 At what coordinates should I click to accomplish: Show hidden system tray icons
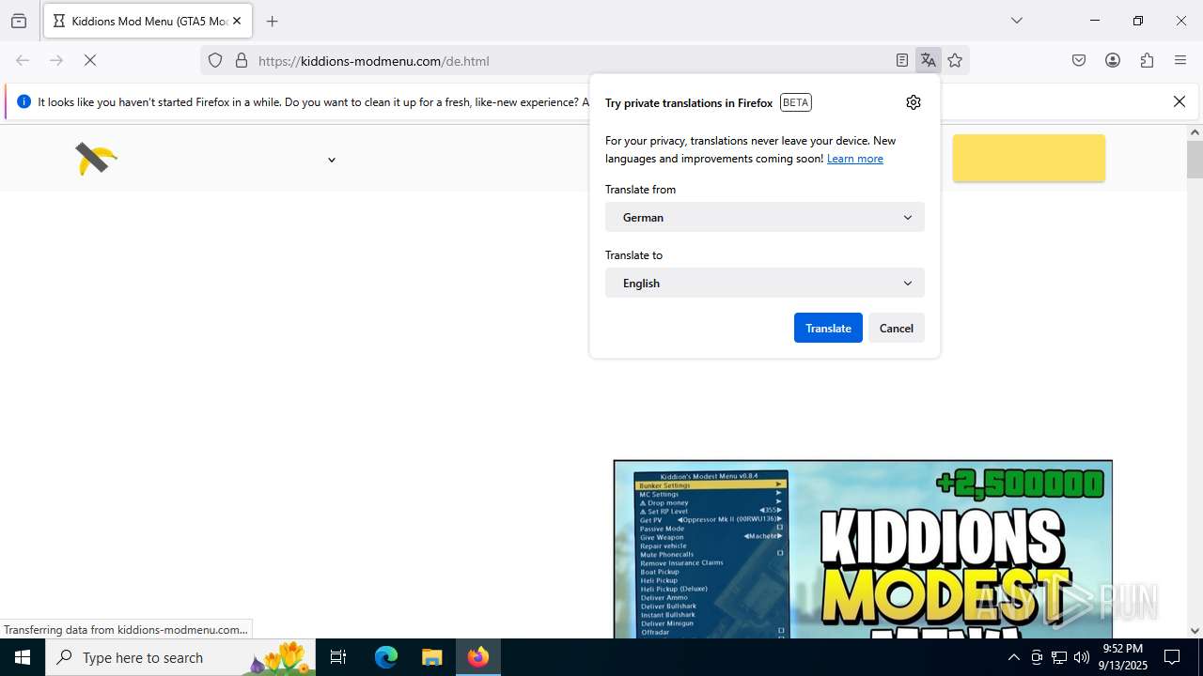[1013, 657]
